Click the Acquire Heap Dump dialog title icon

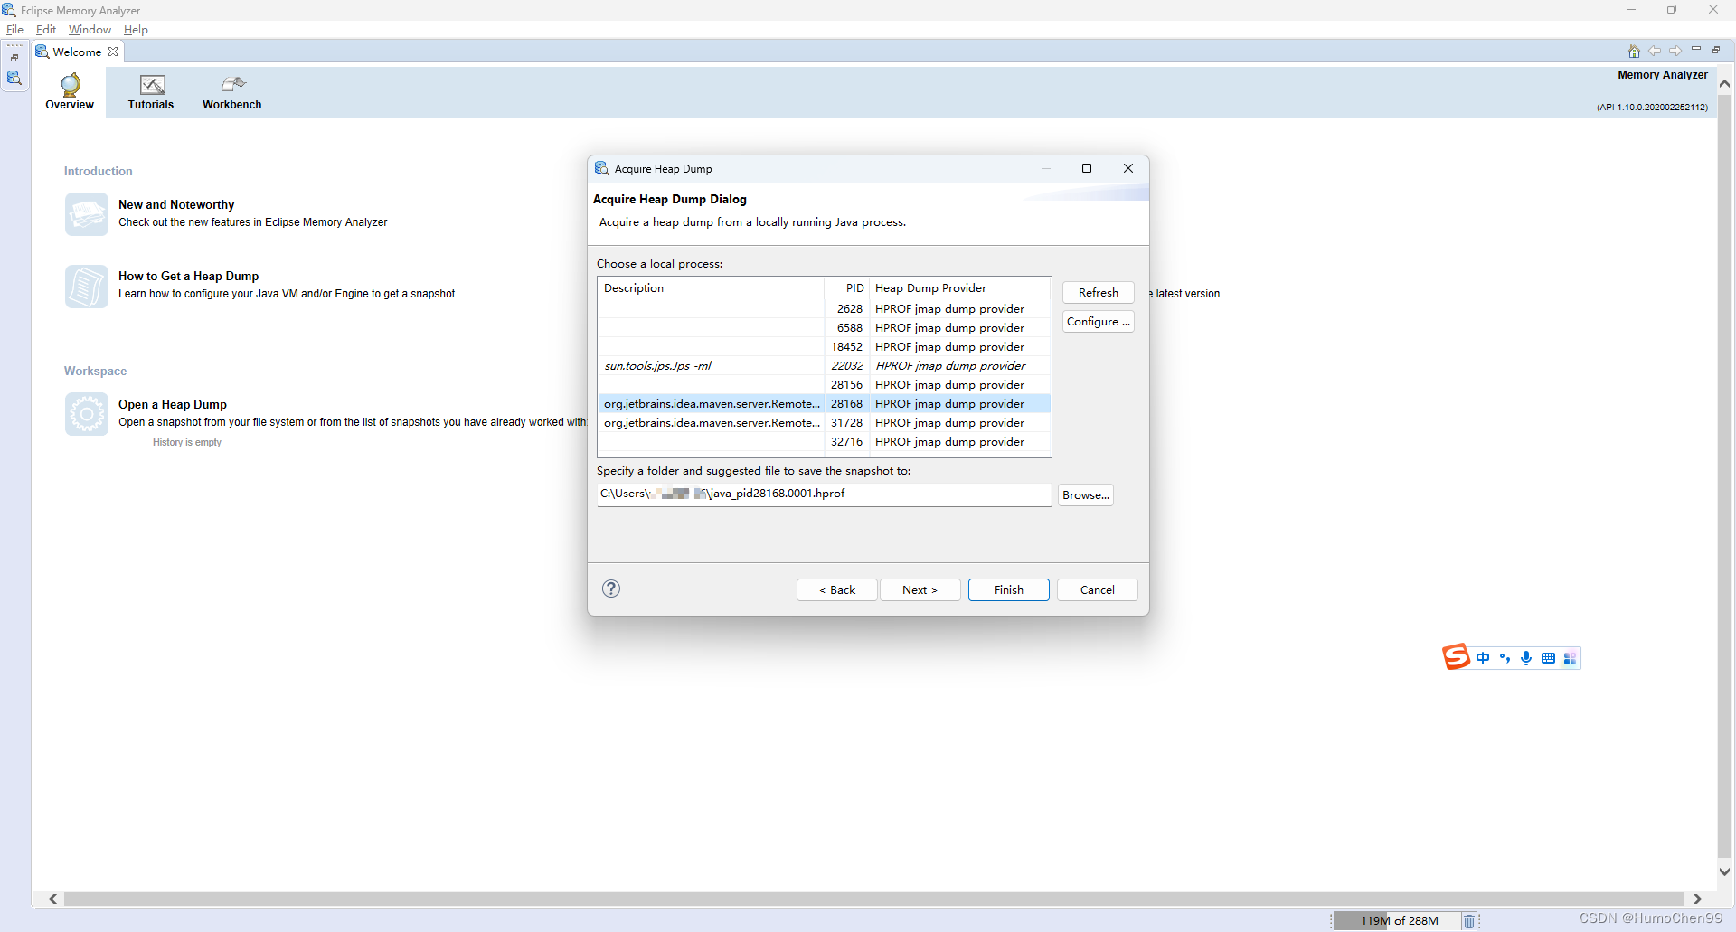tap(602, 168)
